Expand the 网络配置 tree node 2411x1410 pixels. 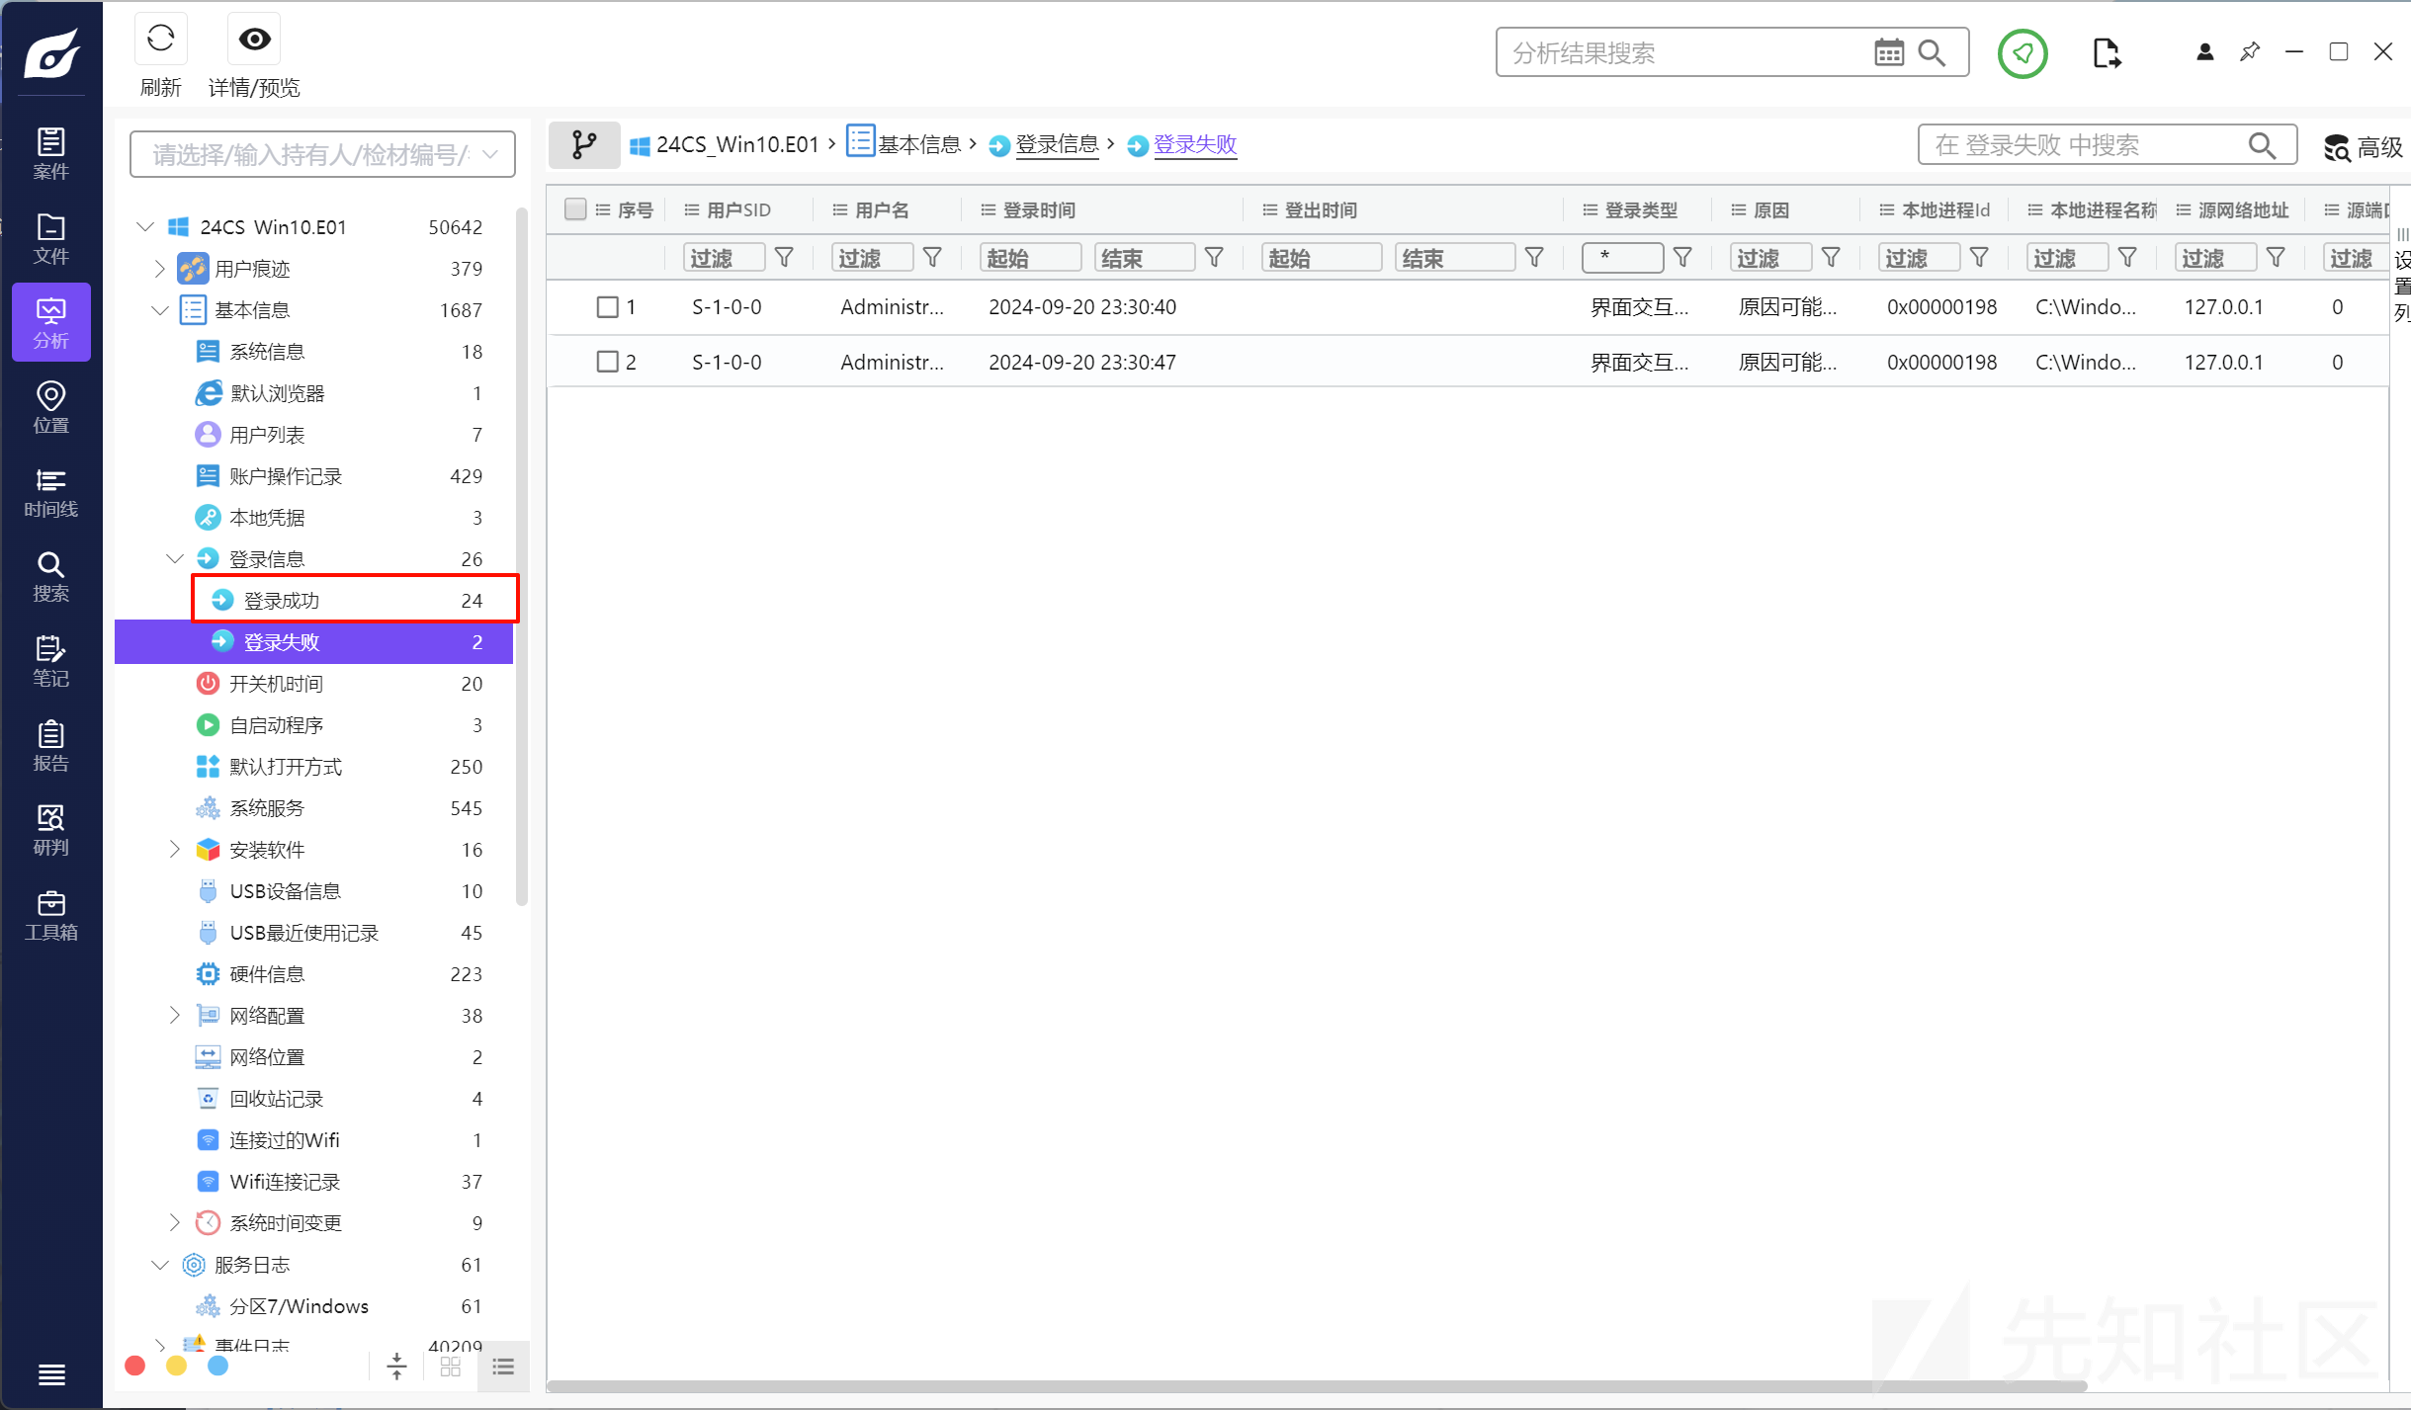tap(175, 1016)
